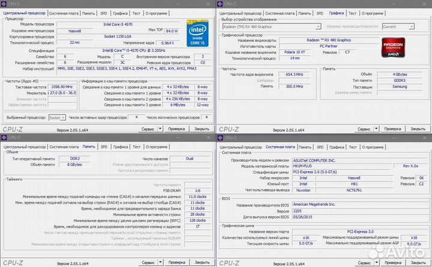Click the DDR3 memory type field
Screen dimensions: 432x267
pos(74,159)
